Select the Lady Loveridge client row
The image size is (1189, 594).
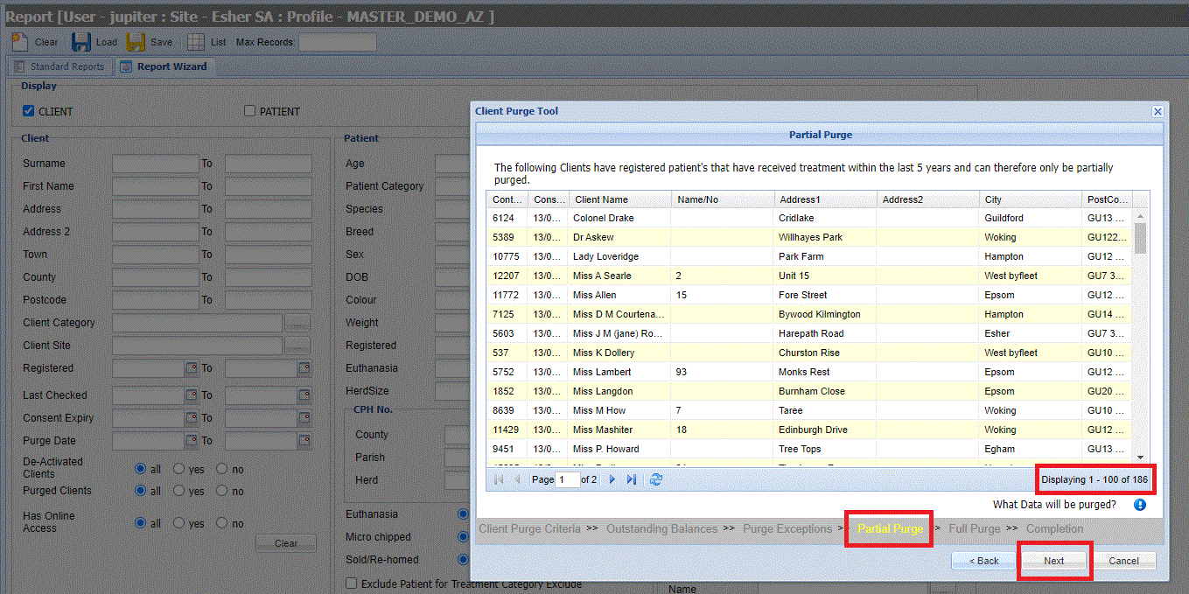pos(809,256)
